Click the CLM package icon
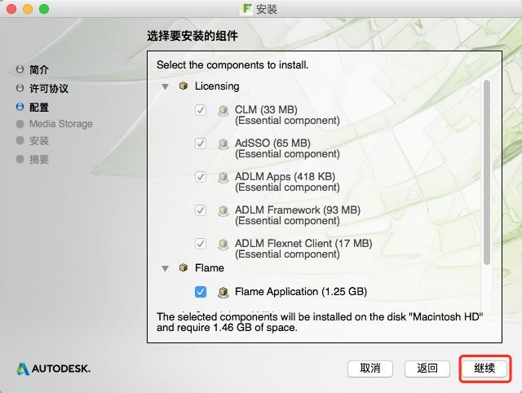This screenshot has height=393, width=522. [223, 110]
